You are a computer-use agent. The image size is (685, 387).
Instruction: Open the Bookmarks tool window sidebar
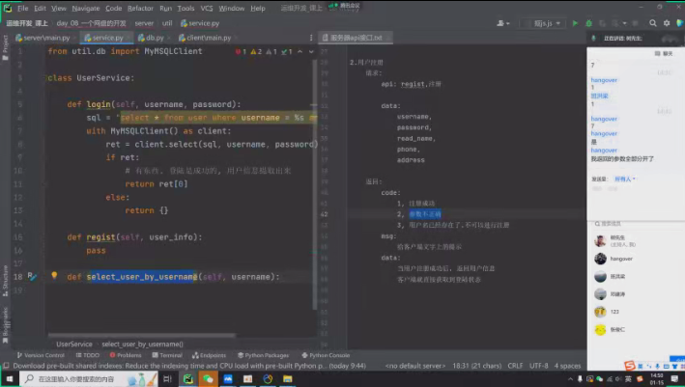click(5, 324)
